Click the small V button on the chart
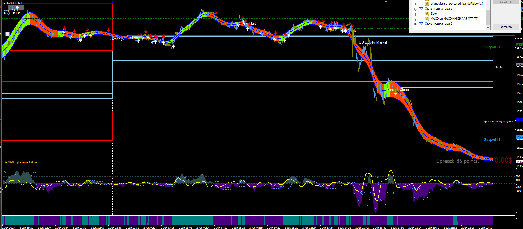Image resolution: width=523 pixels, height=229 pixels. click(7, 34)
